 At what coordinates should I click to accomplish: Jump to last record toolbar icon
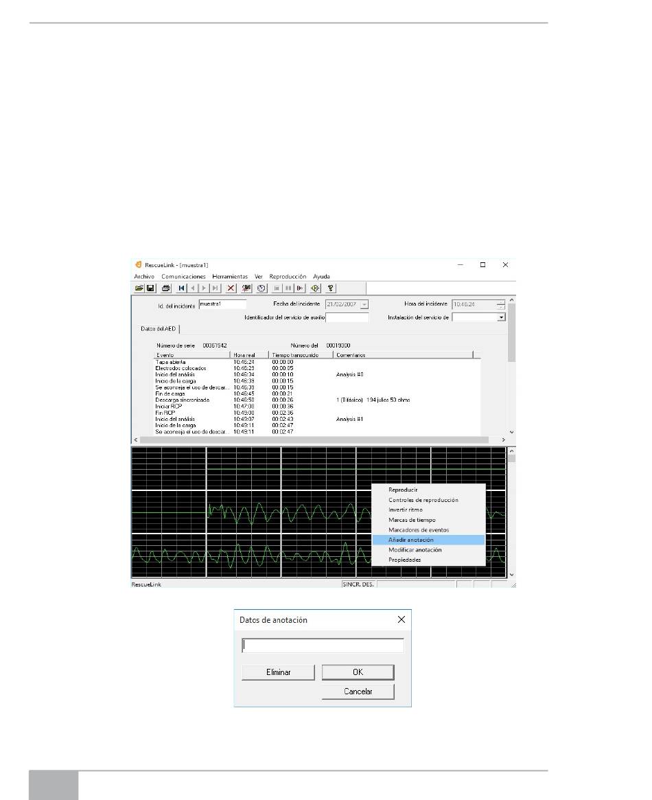point(215,288)
